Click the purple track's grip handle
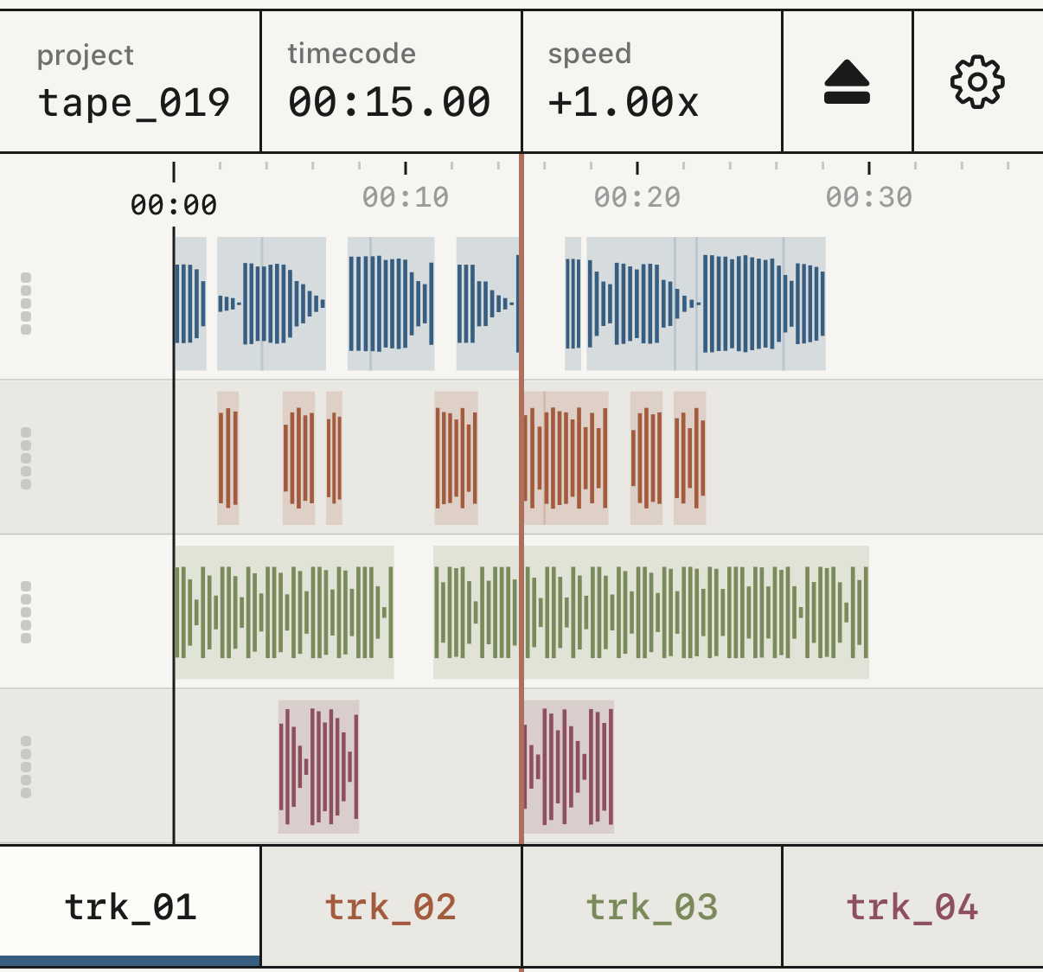The image size is (1043, 972). click(26, 767)
